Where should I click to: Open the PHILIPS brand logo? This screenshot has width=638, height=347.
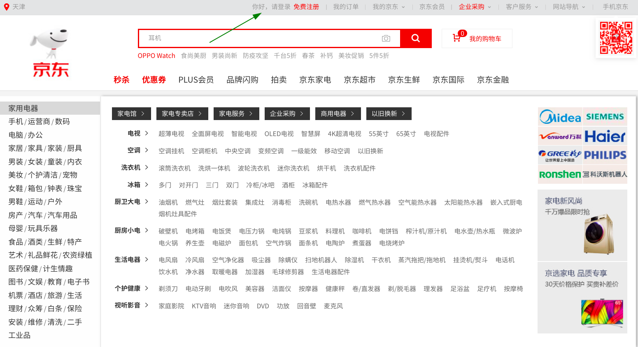(605, 155)
